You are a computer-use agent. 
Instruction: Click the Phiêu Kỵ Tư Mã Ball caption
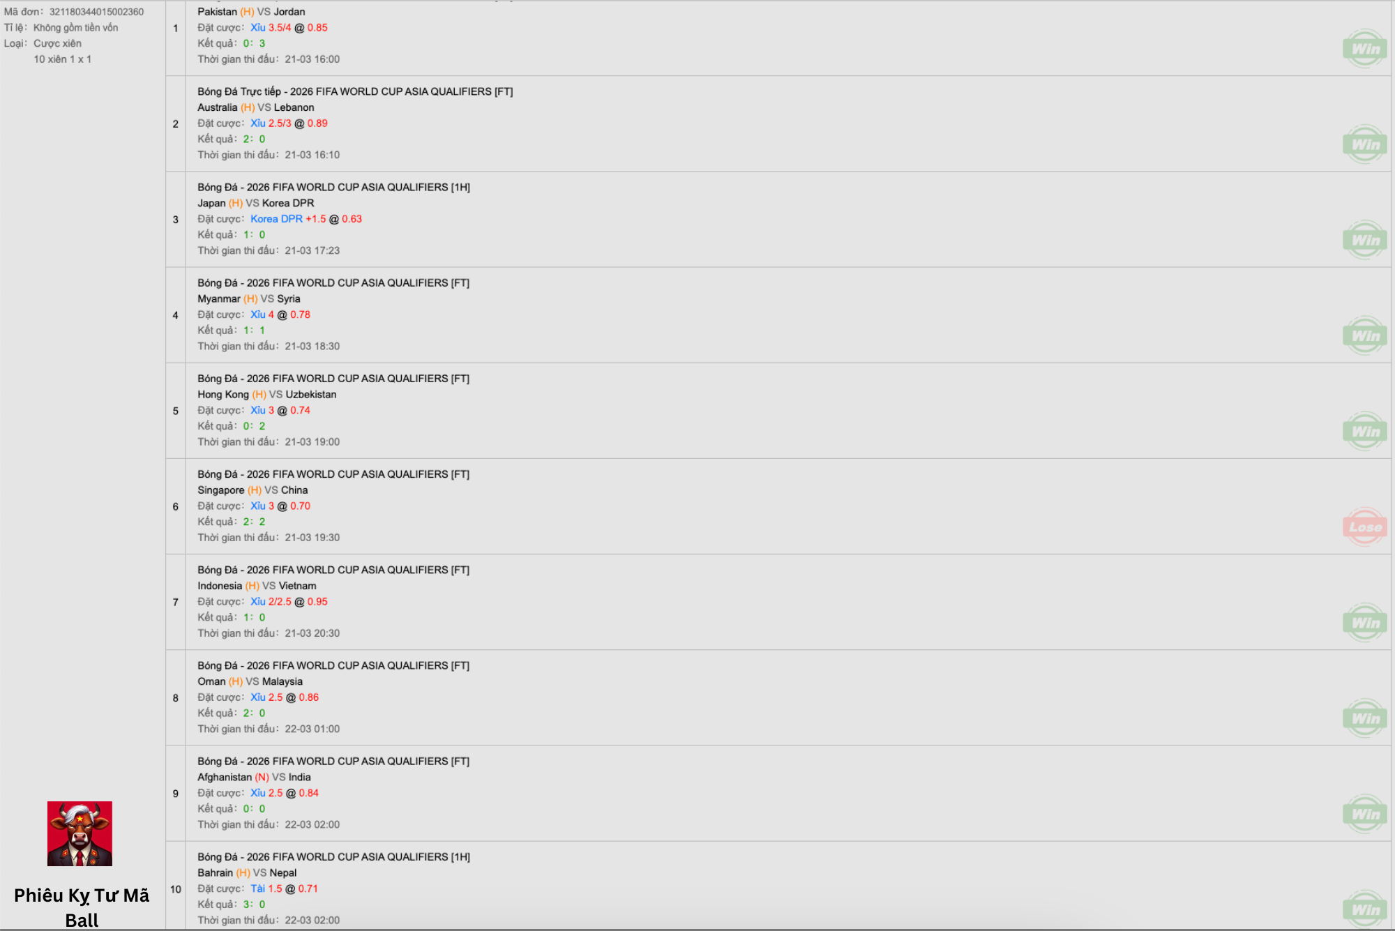coord(82,907)
